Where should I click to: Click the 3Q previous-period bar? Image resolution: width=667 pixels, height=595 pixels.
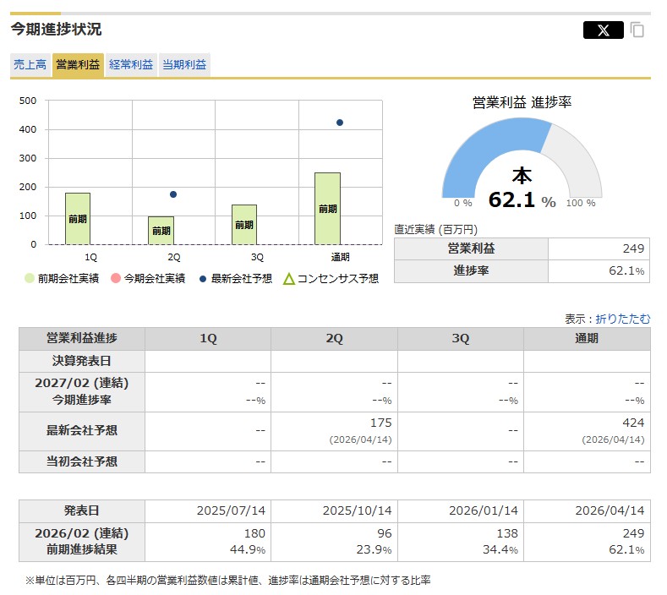coord(244,224)
